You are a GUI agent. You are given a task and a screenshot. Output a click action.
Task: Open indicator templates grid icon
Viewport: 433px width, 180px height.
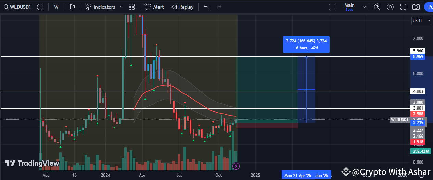click(132, 7)
